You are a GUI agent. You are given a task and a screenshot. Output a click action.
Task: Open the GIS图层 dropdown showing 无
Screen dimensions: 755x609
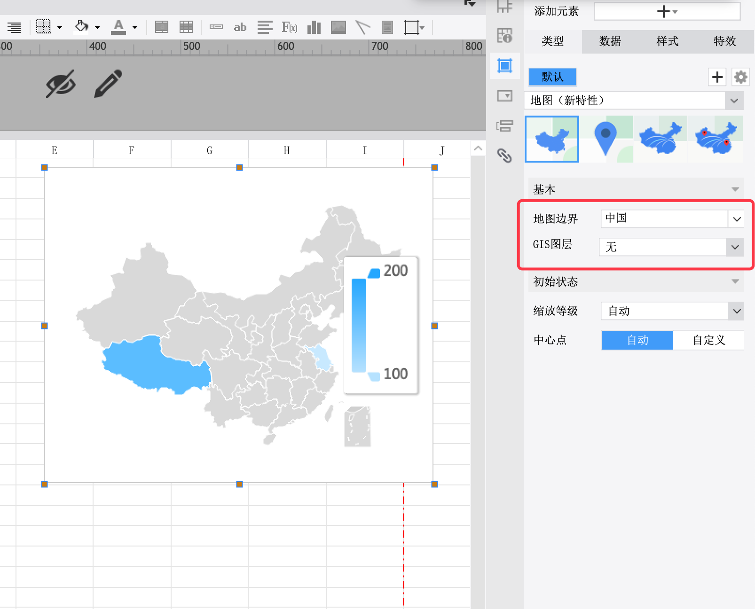671,247
